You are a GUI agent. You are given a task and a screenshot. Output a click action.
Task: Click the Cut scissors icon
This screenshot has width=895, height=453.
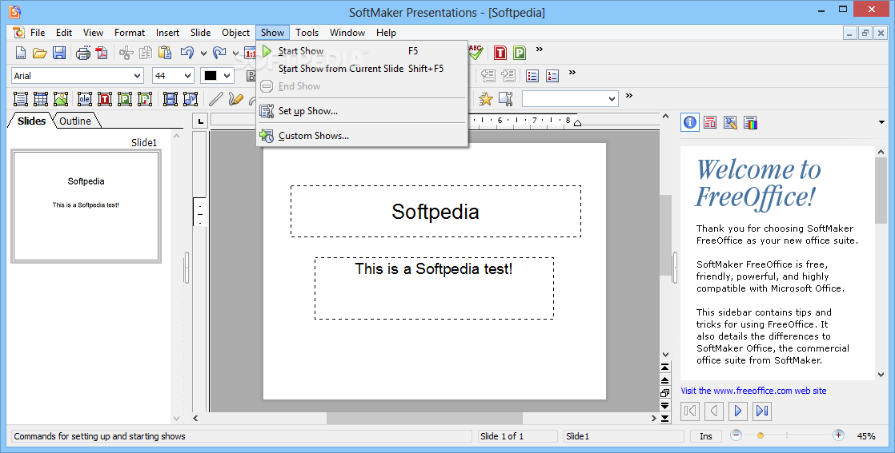(126, 53)
